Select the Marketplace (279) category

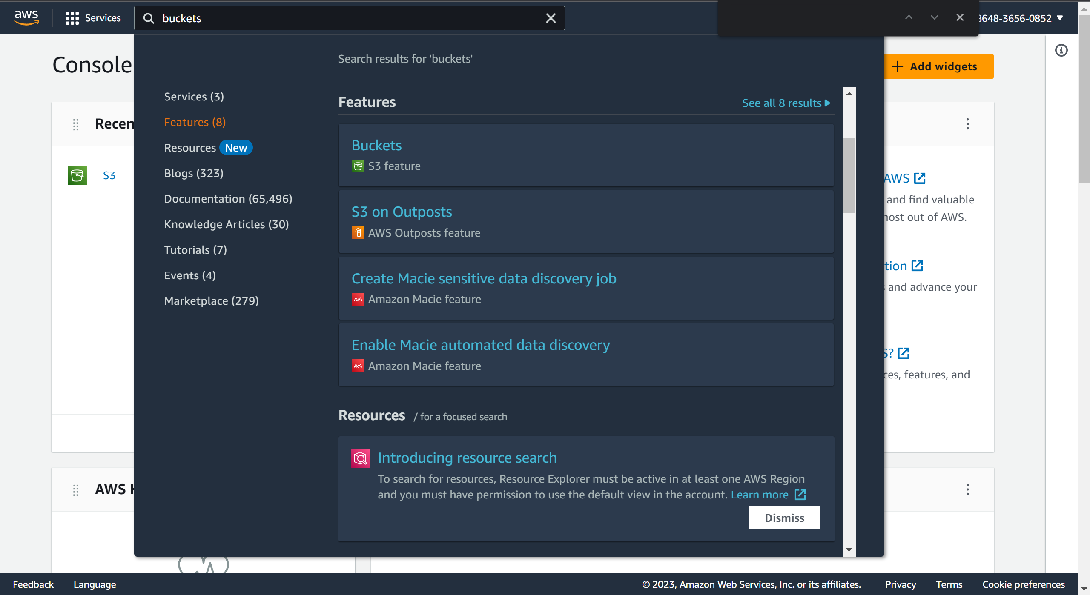[x=211, y=301]
